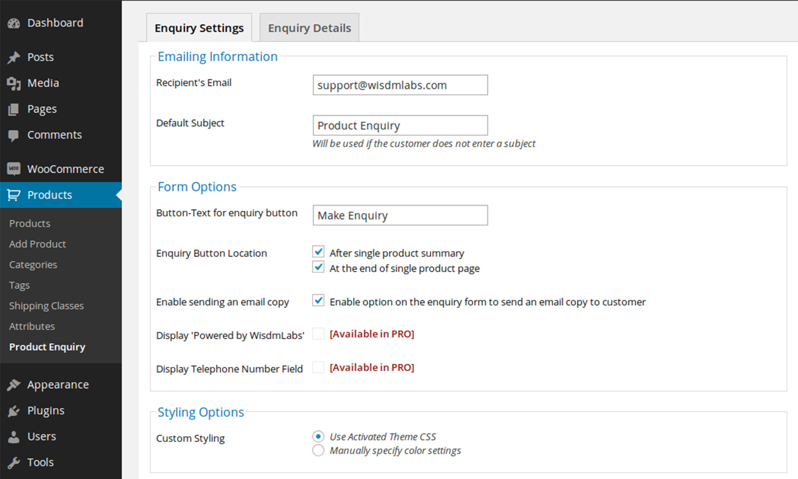The height and width of the screenshot is (479, 798).
Task: Open Attributes submenu link
Action: (32, 326)
